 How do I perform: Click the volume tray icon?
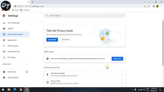coord(144,90)
